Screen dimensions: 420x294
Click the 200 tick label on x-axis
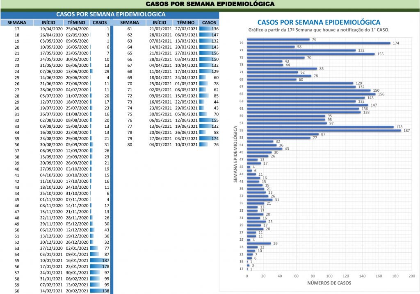click(x=411, y=276)
